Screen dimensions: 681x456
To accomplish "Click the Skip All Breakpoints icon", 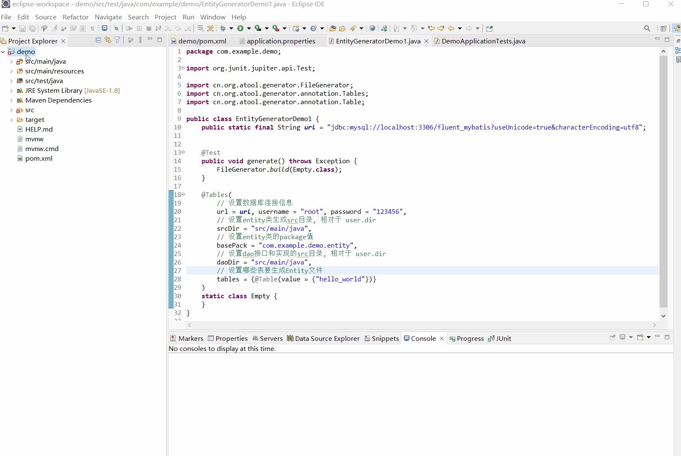I will pyautogui.click(x=116, y=28).
